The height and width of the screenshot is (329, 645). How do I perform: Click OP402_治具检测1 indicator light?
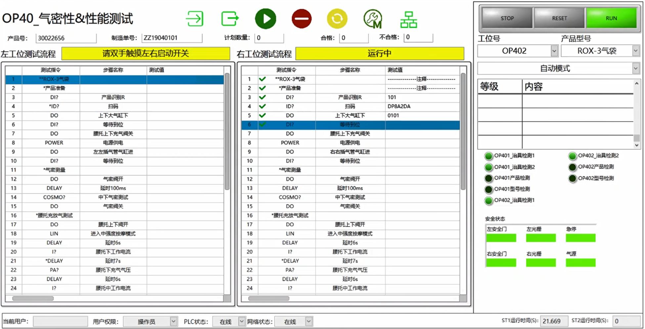click(x=489, y=201)
